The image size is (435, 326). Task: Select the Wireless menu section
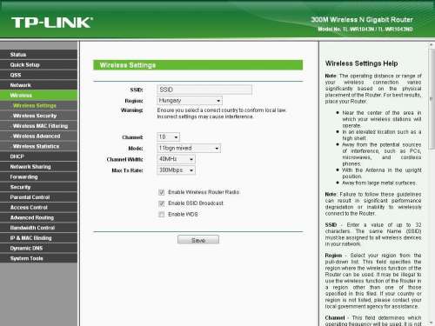point(38,95)
